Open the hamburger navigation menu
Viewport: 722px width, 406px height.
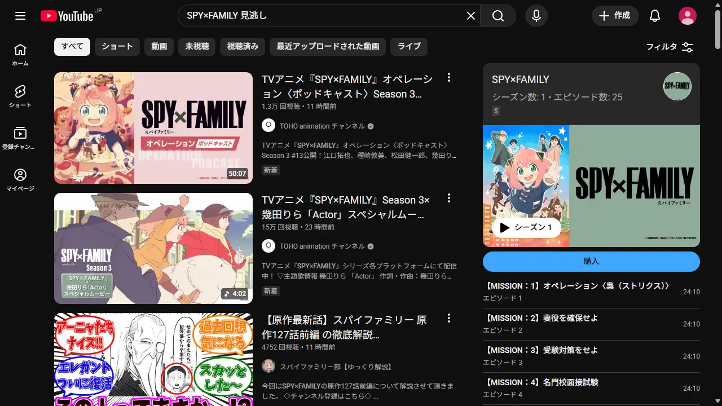point(20,16)
